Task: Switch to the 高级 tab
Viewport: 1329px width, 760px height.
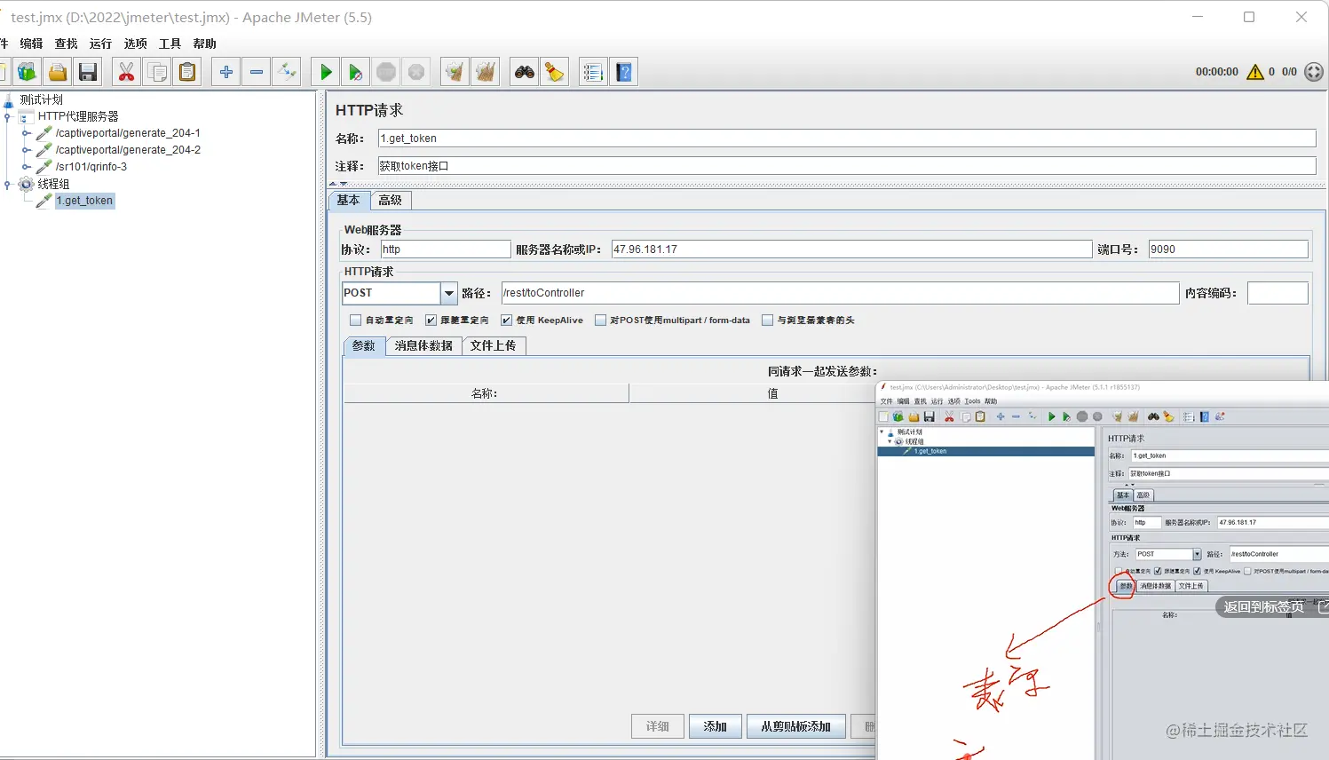Action: point(391,201)
